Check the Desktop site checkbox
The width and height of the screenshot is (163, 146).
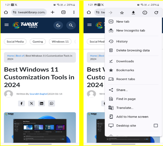156,126
